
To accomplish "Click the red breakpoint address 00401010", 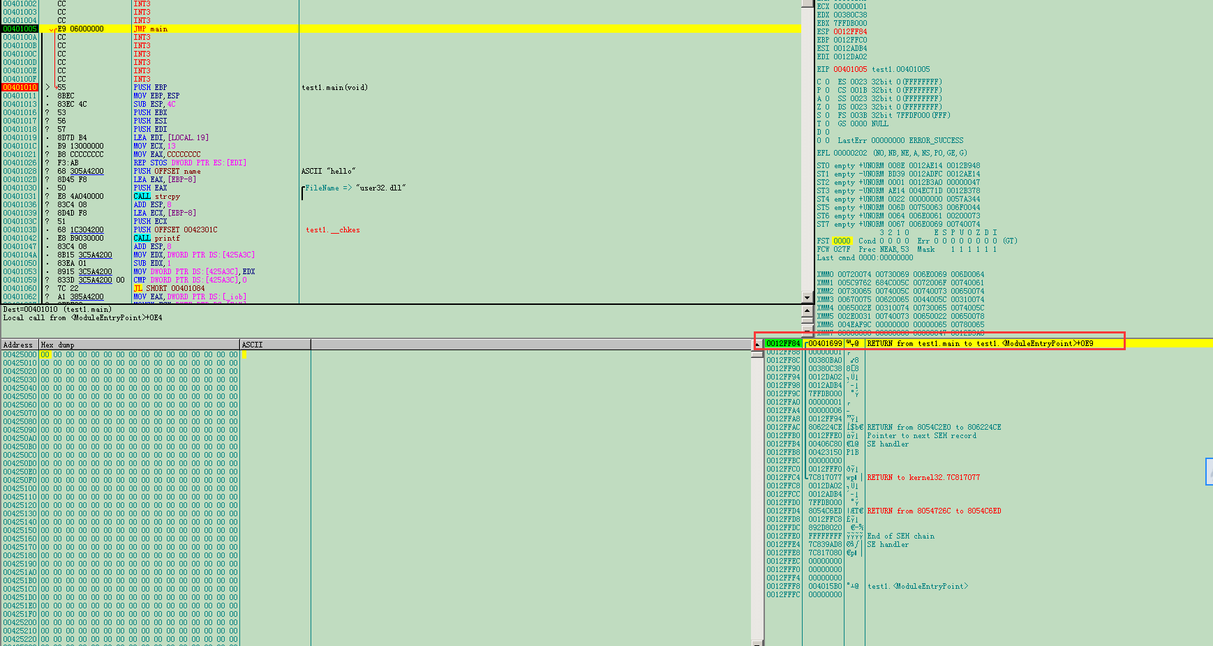I will click(20, 88).
